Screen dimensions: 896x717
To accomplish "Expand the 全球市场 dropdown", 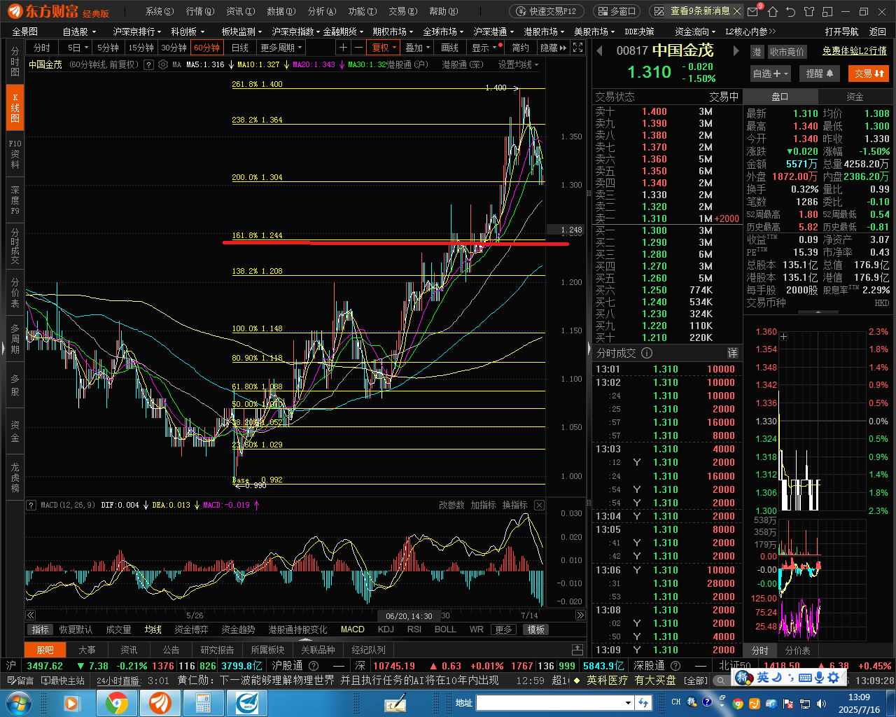I will point(444,32).
